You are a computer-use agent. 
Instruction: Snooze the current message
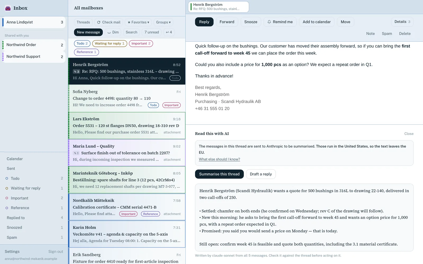251,22
